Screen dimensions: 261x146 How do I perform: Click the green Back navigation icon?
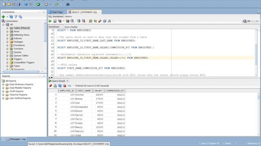(x=38, y=4)
